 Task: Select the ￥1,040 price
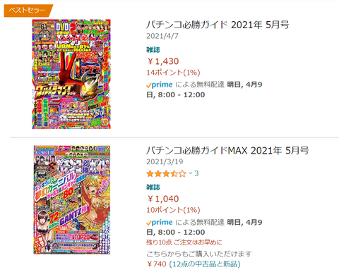162,199
